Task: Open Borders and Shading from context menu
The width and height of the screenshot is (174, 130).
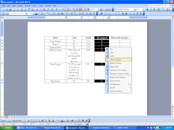Action: tap(119, 77)
